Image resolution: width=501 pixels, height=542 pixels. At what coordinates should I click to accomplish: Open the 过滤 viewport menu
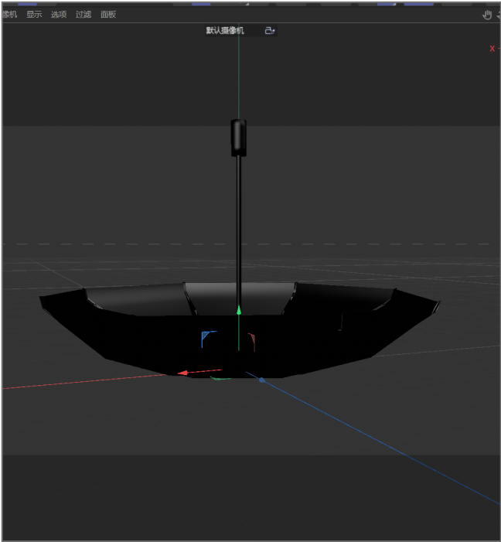click(83, 15)
